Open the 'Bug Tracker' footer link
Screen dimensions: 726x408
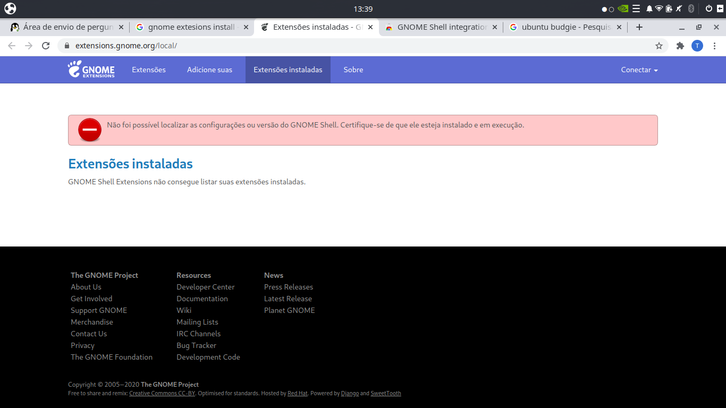click(x=197, y=345)
